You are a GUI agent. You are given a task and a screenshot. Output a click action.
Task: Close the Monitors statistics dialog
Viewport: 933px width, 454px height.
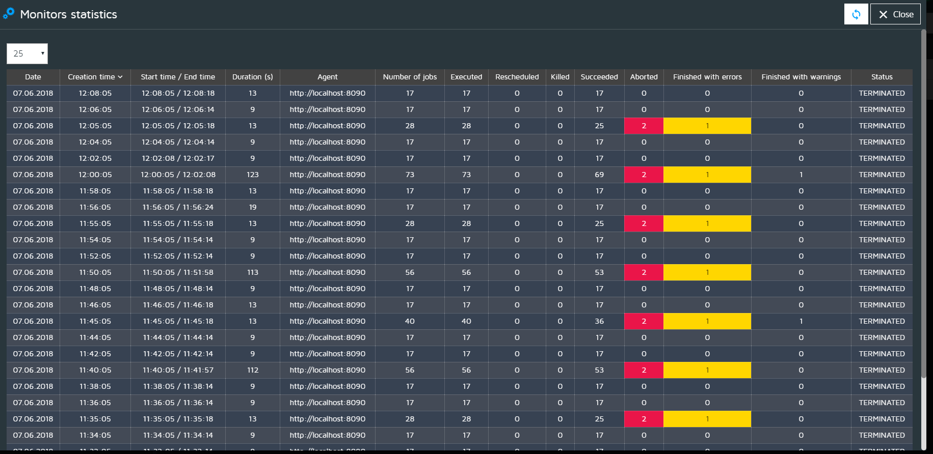click(895, 14)
